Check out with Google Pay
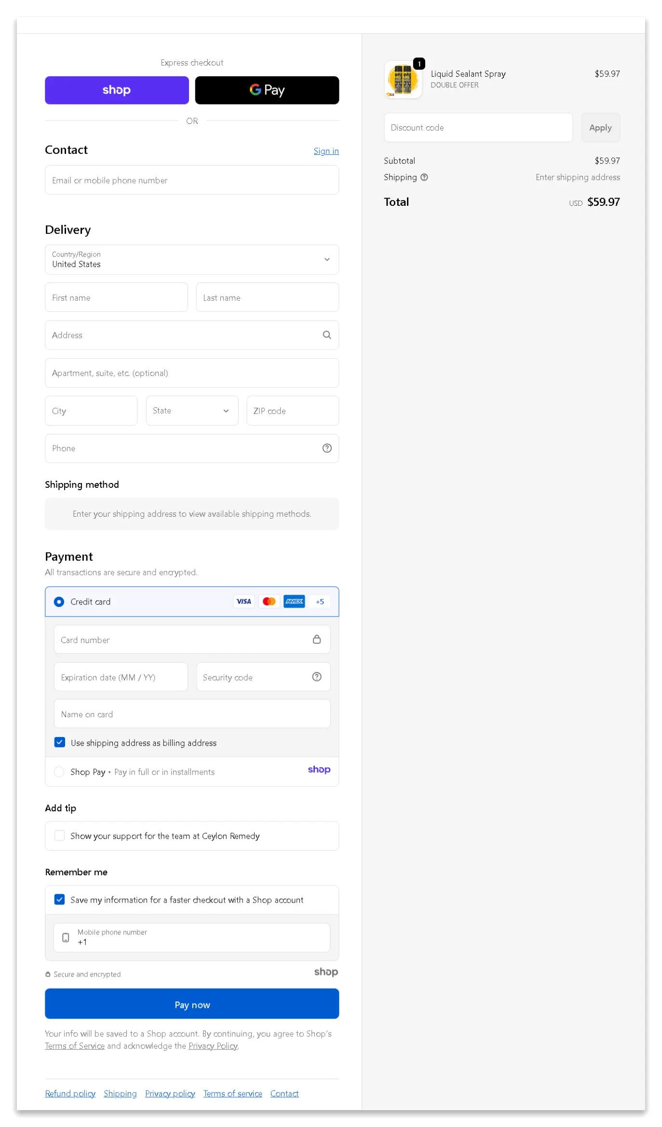Image resolution: width=662 pixels, height=1127 pixels. point(267,90)
